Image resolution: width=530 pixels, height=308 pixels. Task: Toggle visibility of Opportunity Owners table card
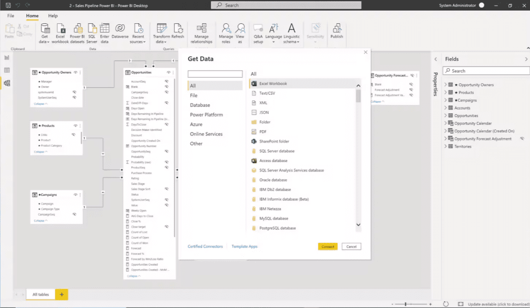coord(76,72)
